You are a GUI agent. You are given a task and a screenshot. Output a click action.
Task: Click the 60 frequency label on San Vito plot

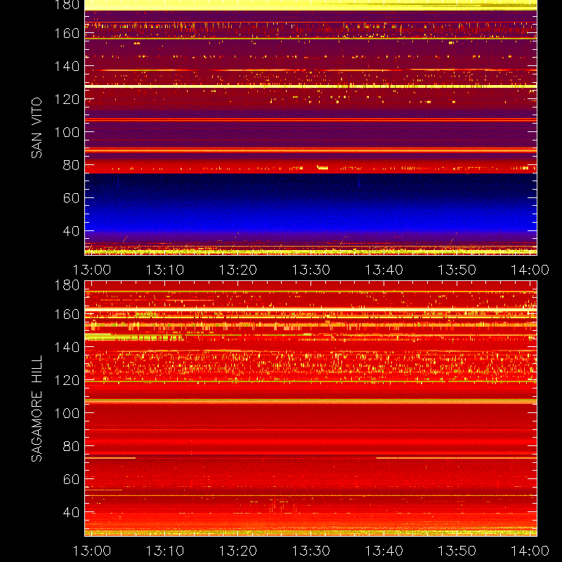(x=72, y=198)
